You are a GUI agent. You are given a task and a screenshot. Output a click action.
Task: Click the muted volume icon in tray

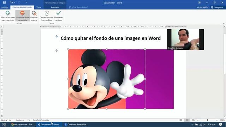click(204, 125)
